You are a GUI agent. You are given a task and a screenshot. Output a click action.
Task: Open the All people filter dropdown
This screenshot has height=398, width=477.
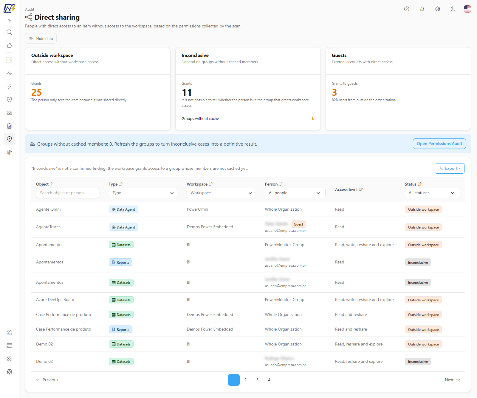[x=295, y=193]
